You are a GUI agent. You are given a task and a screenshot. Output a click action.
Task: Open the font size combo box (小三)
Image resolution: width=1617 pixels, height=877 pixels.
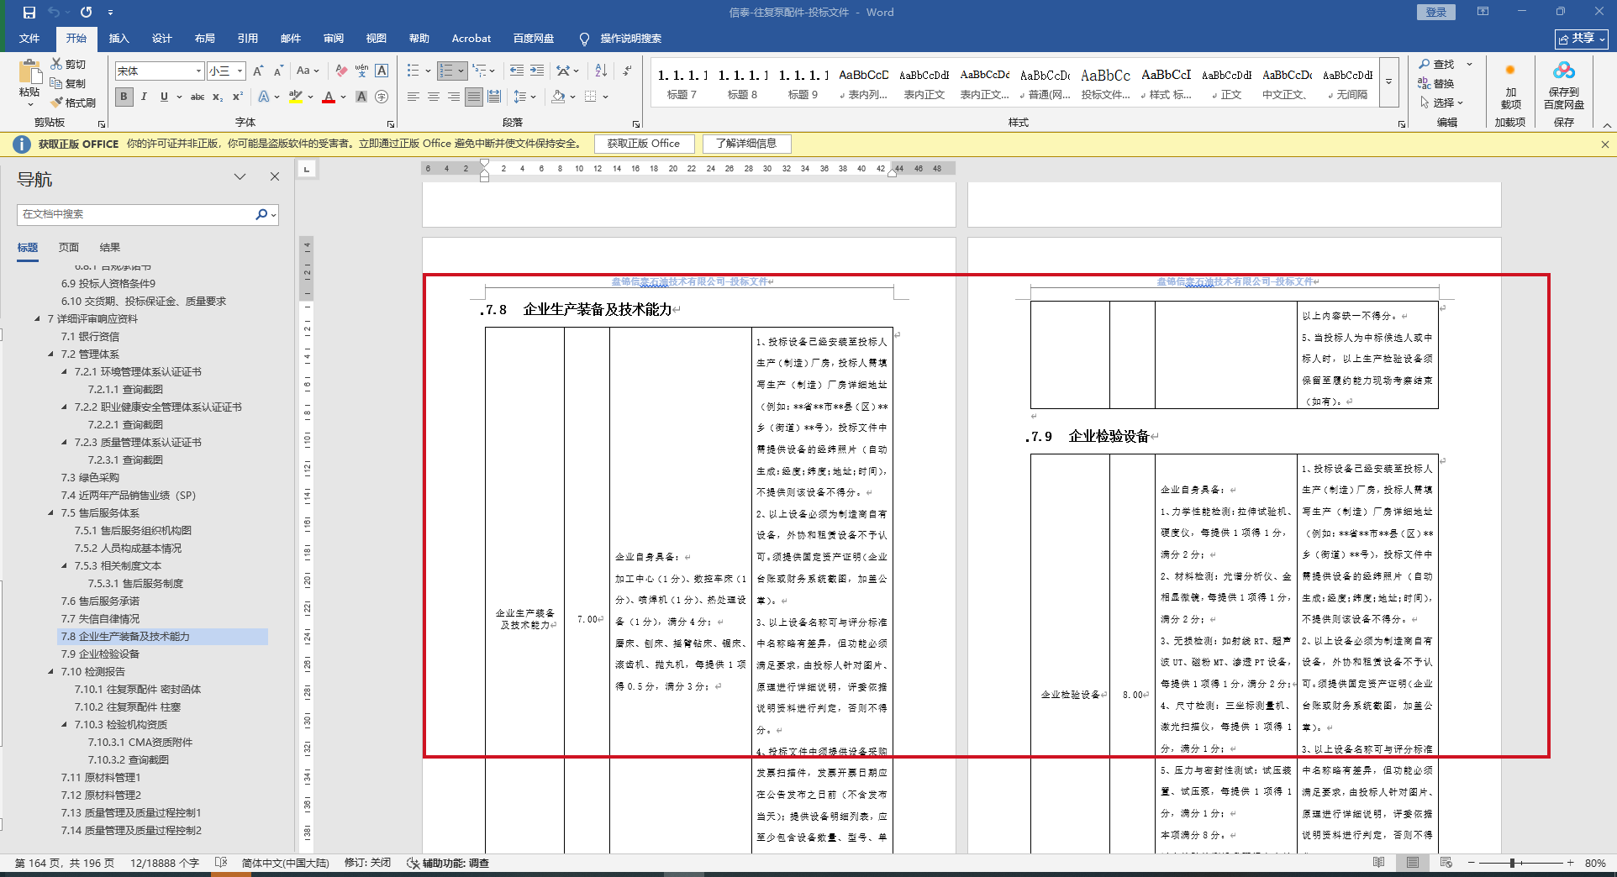pos(227,71)
